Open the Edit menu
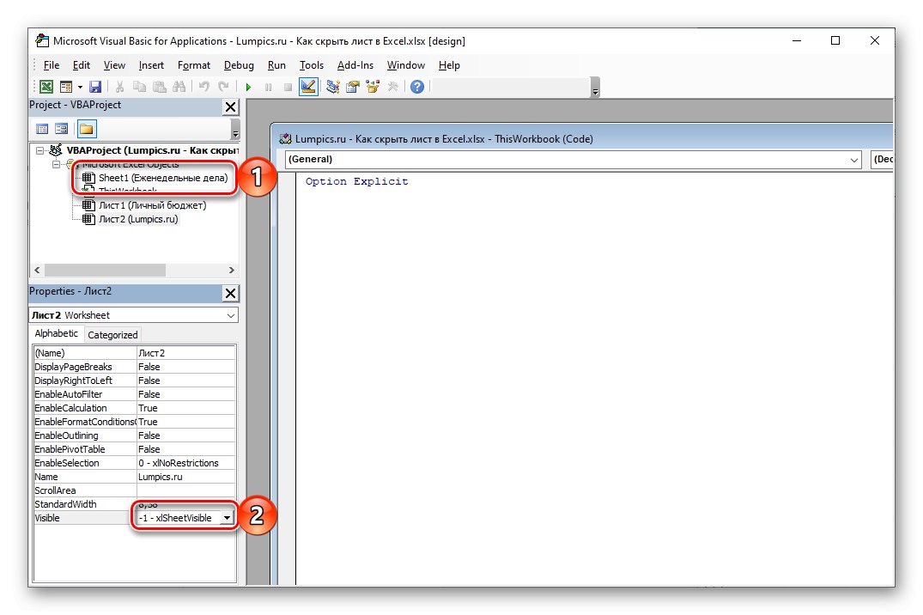The image size is (923, 615). [x=82, y=65]
